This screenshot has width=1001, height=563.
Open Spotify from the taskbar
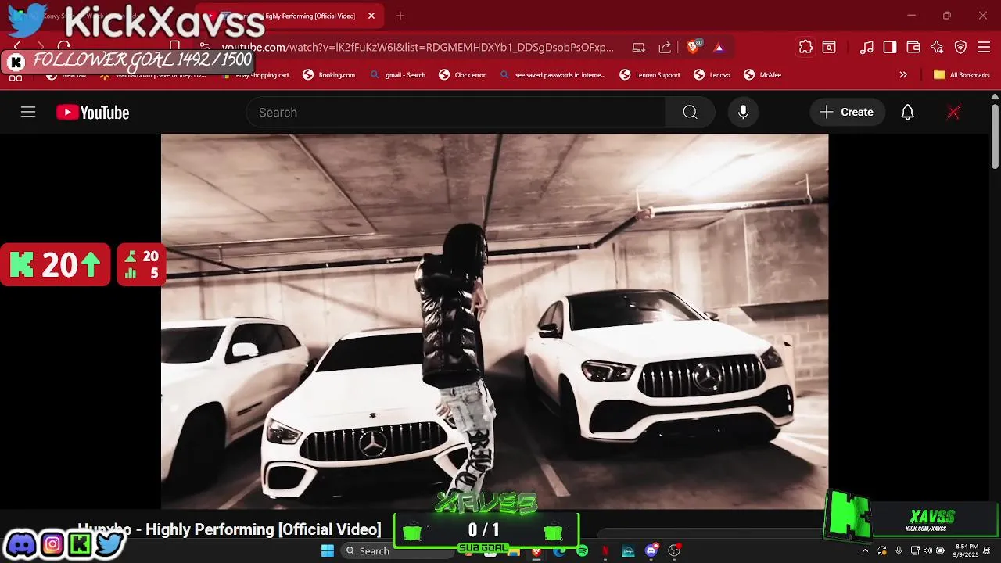coord(583,550)
